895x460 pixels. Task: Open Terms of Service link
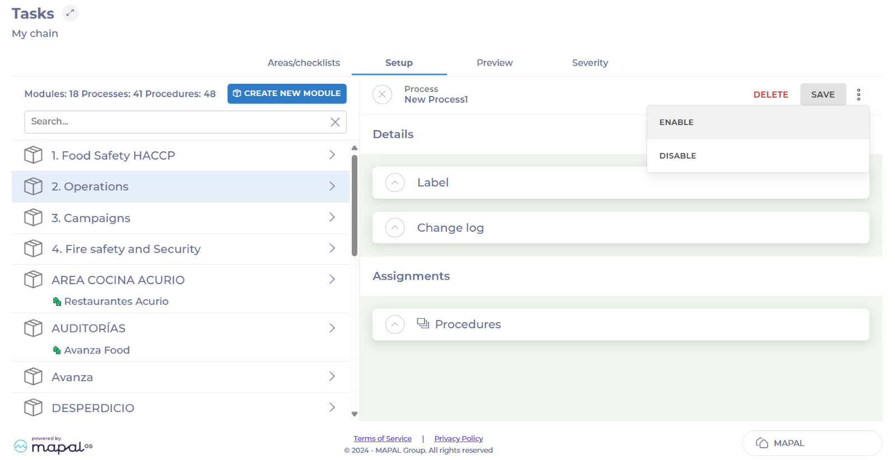point(383,439)
